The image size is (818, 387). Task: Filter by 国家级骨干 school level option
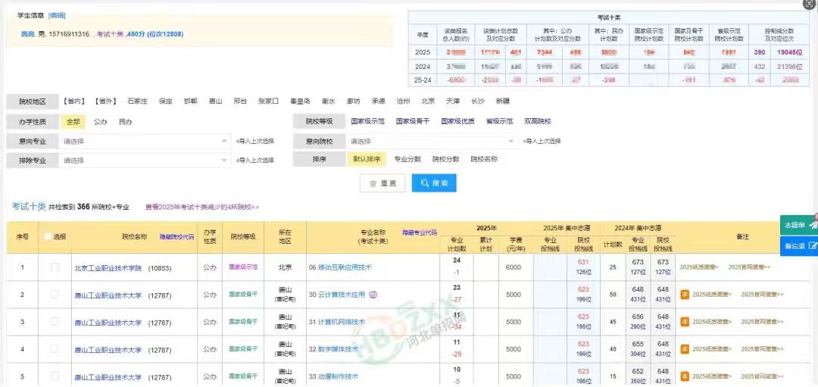413,121
